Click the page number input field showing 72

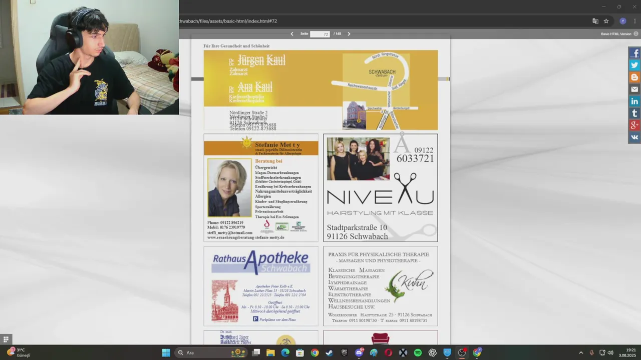click(x=320, y=34)
